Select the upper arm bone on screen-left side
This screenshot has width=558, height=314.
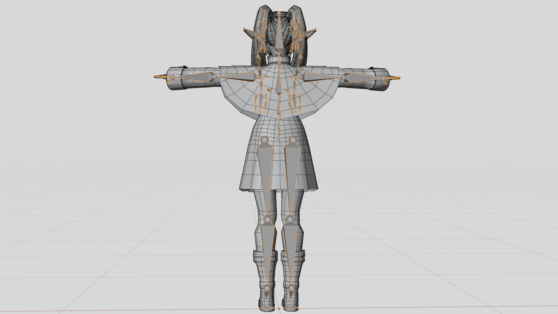[238, 76]
